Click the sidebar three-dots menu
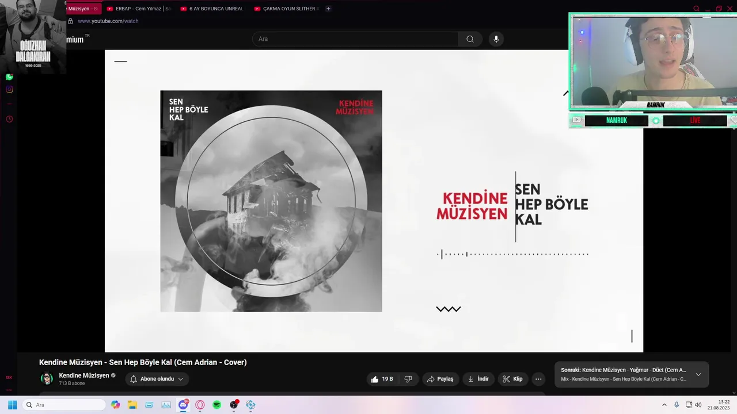Viewport: 737px width, 414px height. tap(9, 390)
